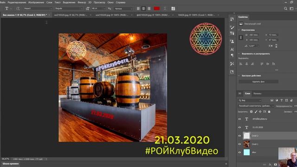Align text right
The height and width of the screenshot is (167, 297).
tap(149, 8)
